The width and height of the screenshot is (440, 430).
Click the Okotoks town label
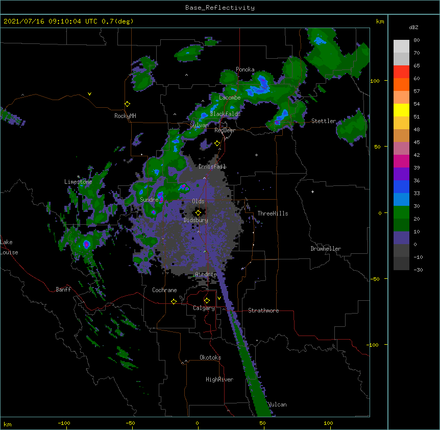[210, 357]
